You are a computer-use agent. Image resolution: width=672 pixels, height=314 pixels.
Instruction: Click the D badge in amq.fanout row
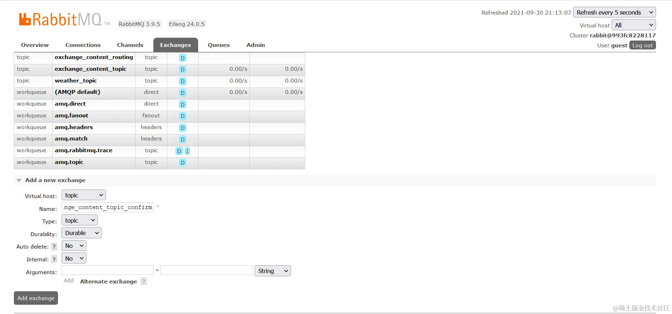tap(182, 116)
